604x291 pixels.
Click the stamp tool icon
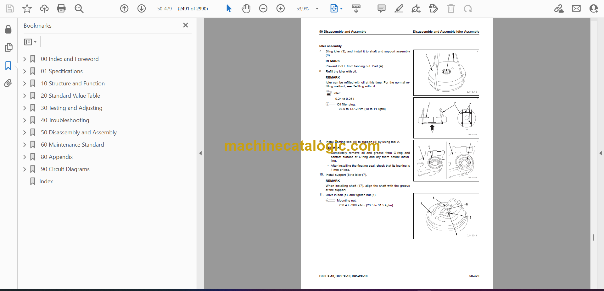tap(433, 8)
